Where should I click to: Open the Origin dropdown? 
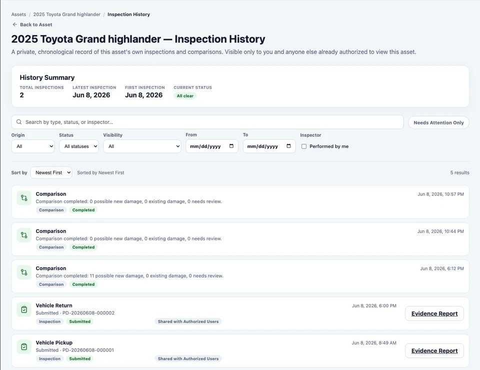tap(33, 146)
